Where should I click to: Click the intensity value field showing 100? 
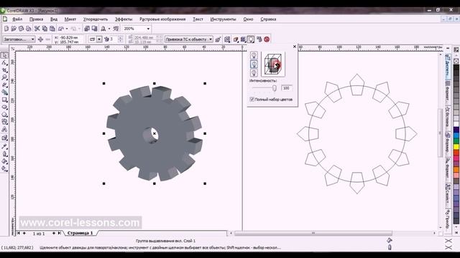click(x=286, y=88)
